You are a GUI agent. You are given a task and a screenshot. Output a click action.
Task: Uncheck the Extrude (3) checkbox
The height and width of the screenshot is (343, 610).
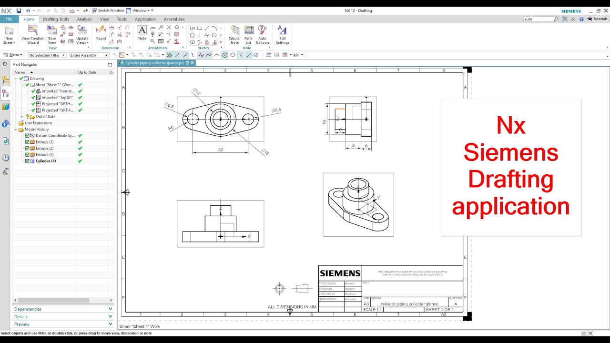pyautogui.click(x=27, y=155)
